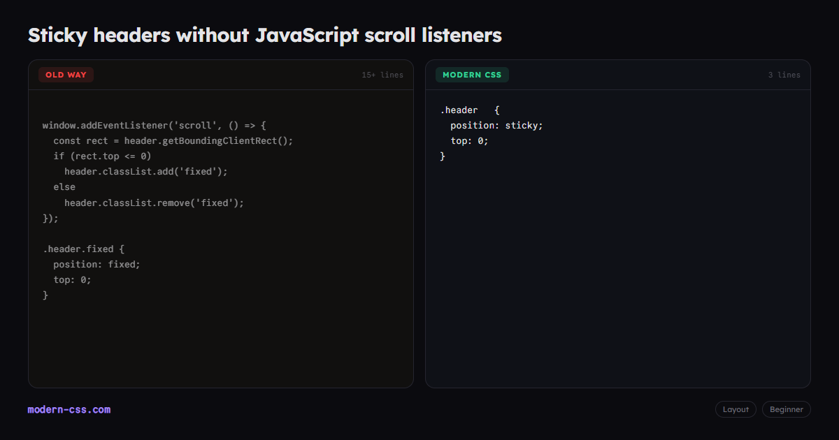Click the classList.remove('fixed') line
839x440 pixels.
click(155, 203)
